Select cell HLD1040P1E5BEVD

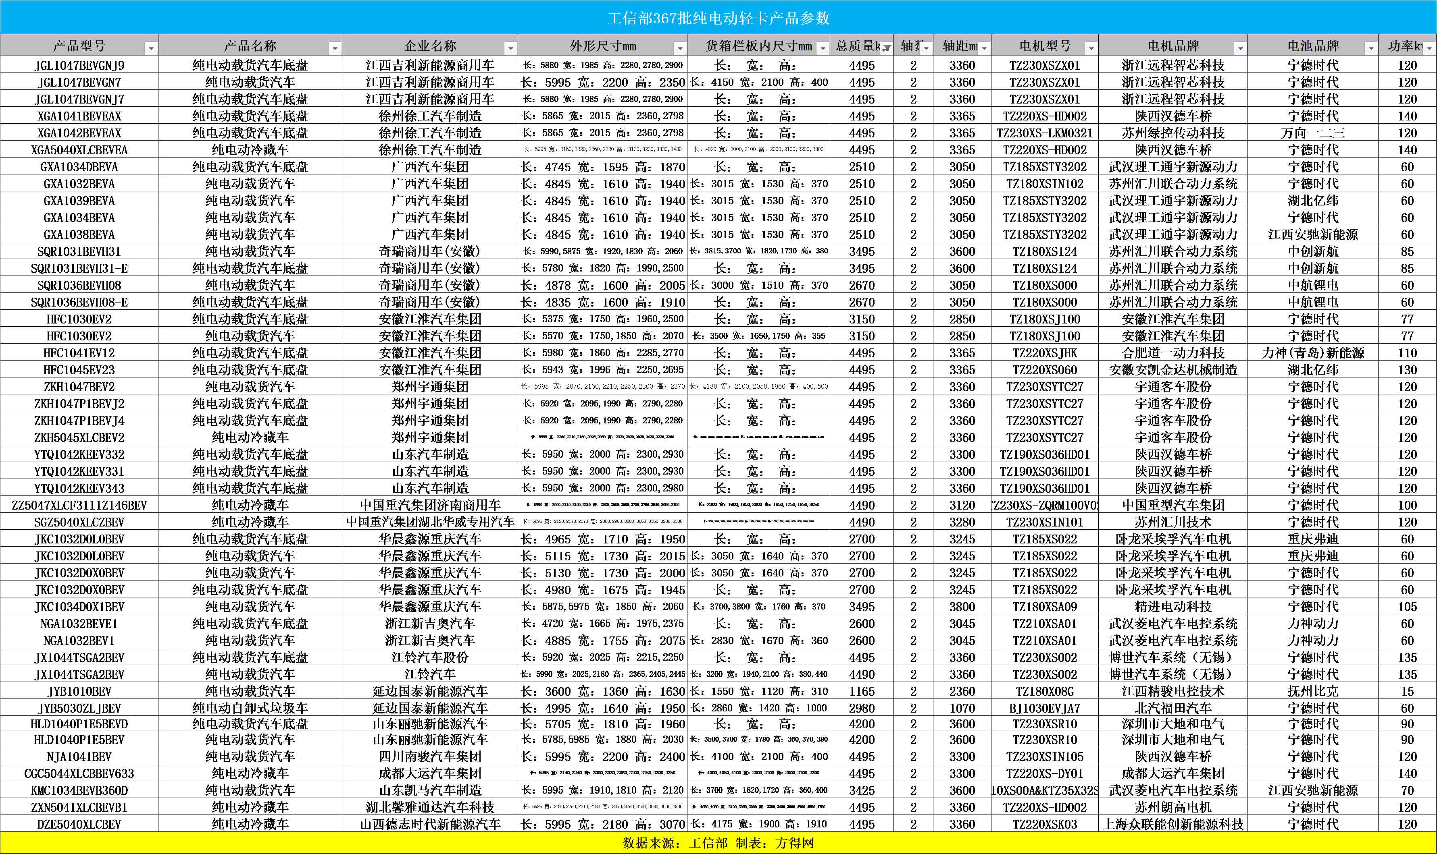[x=79, y=724]
